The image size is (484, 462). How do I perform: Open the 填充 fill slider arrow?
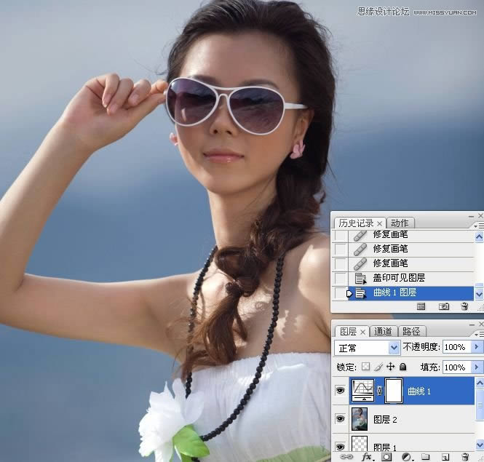pos(476,367)
